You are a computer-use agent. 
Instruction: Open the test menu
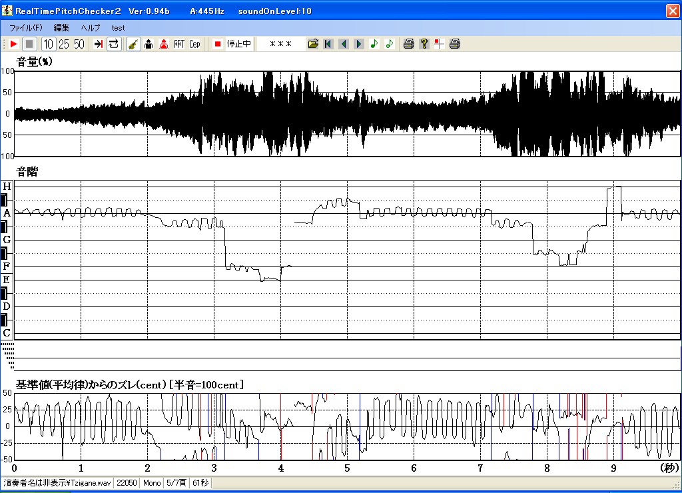coord(118,28)
